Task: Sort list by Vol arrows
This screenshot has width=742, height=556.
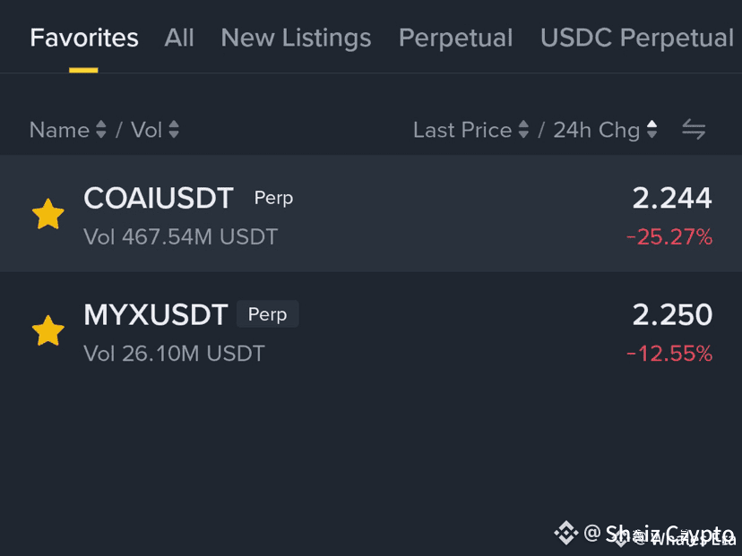Action: 174,130
